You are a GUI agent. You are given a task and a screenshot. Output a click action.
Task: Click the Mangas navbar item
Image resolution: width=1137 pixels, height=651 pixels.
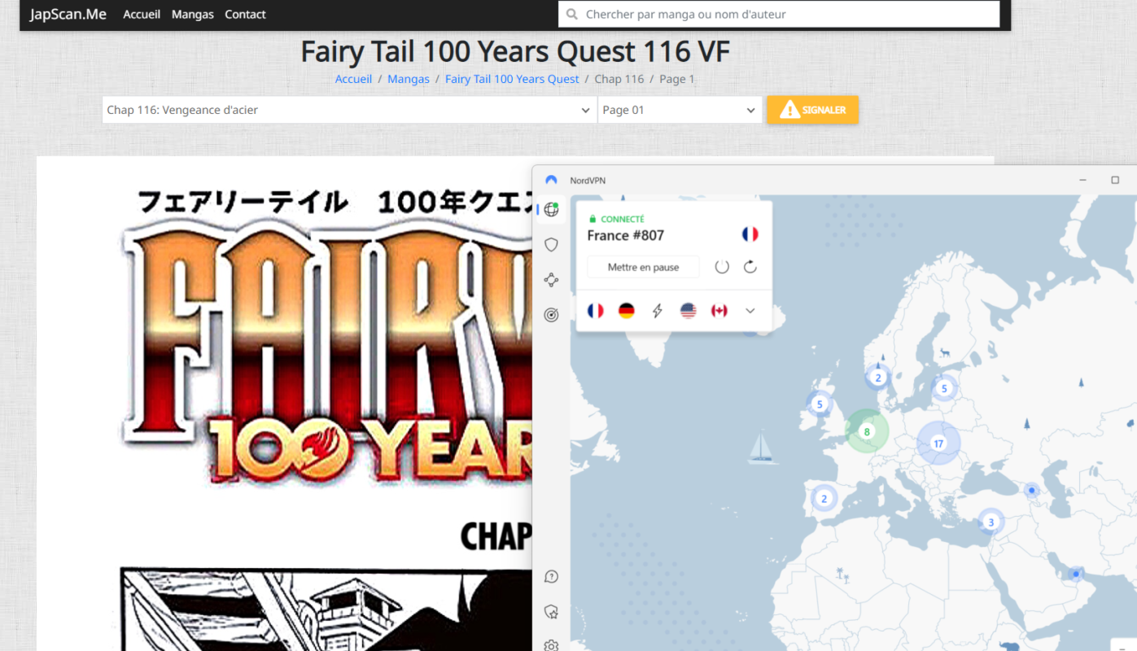pos(192,15)
